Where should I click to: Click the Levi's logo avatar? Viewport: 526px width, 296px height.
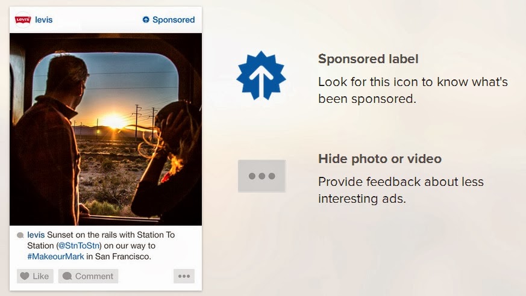pos(23,20)
